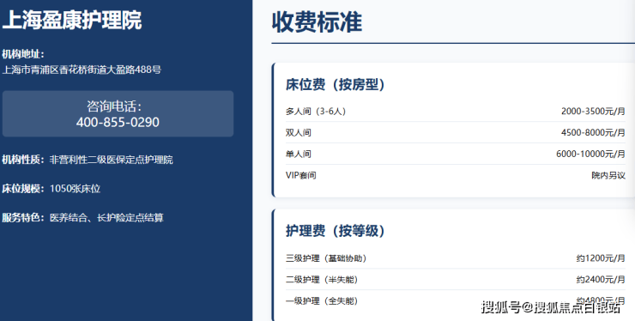Viewport: 635px width, 321px height.
Task: Click the price 2000-3500元/月
Action: 593,111
